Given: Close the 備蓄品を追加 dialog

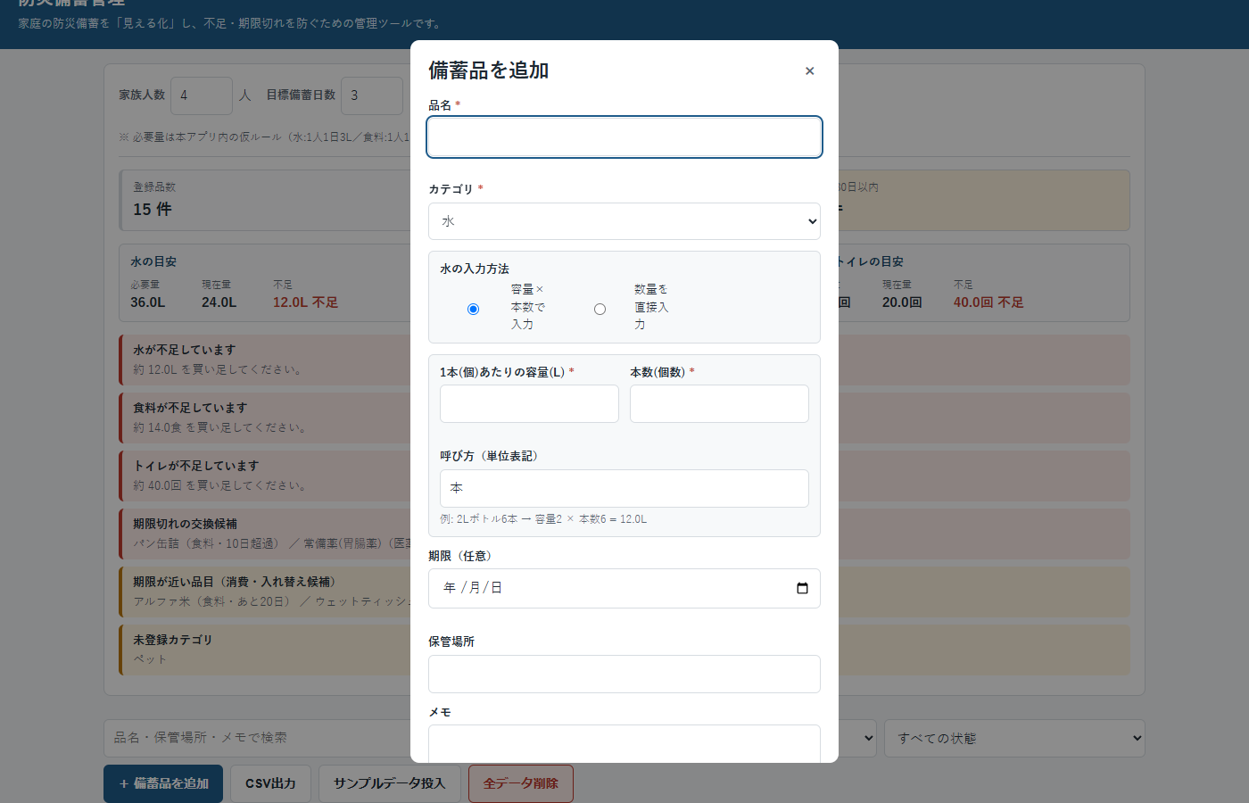Looking at the screenshot, I should (x=809, y=71).
